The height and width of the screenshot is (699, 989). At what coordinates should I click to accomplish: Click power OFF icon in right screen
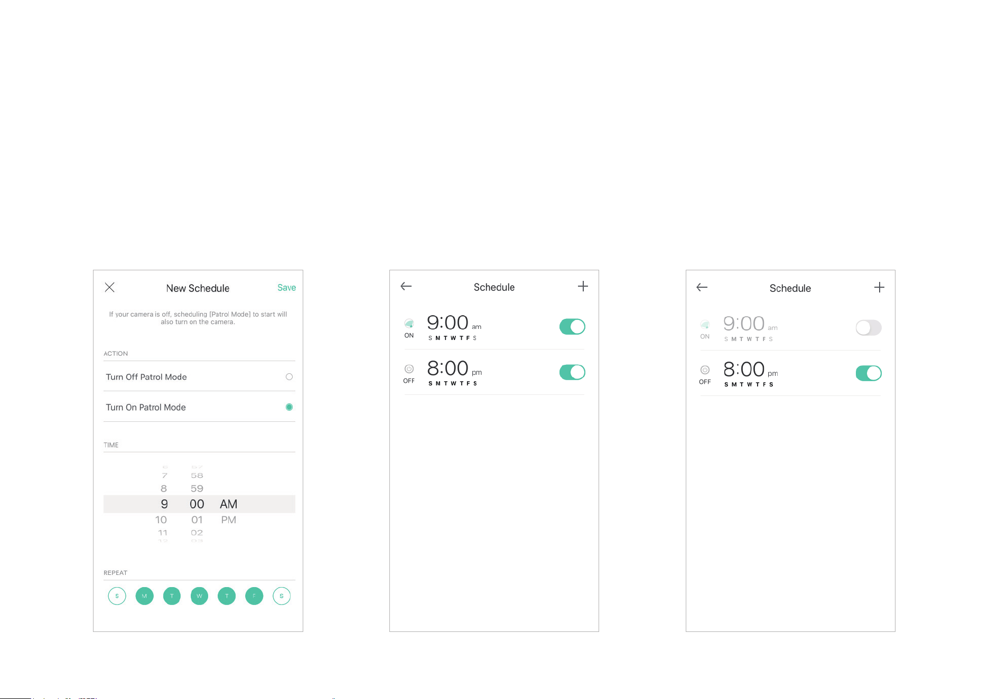[705, 370]
